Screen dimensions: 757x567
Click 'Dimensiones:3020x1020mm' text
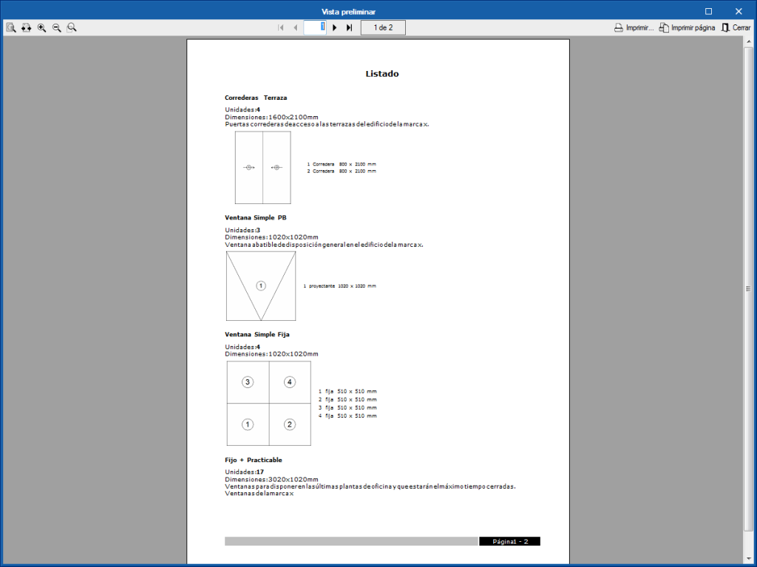[x=271, y=480]
